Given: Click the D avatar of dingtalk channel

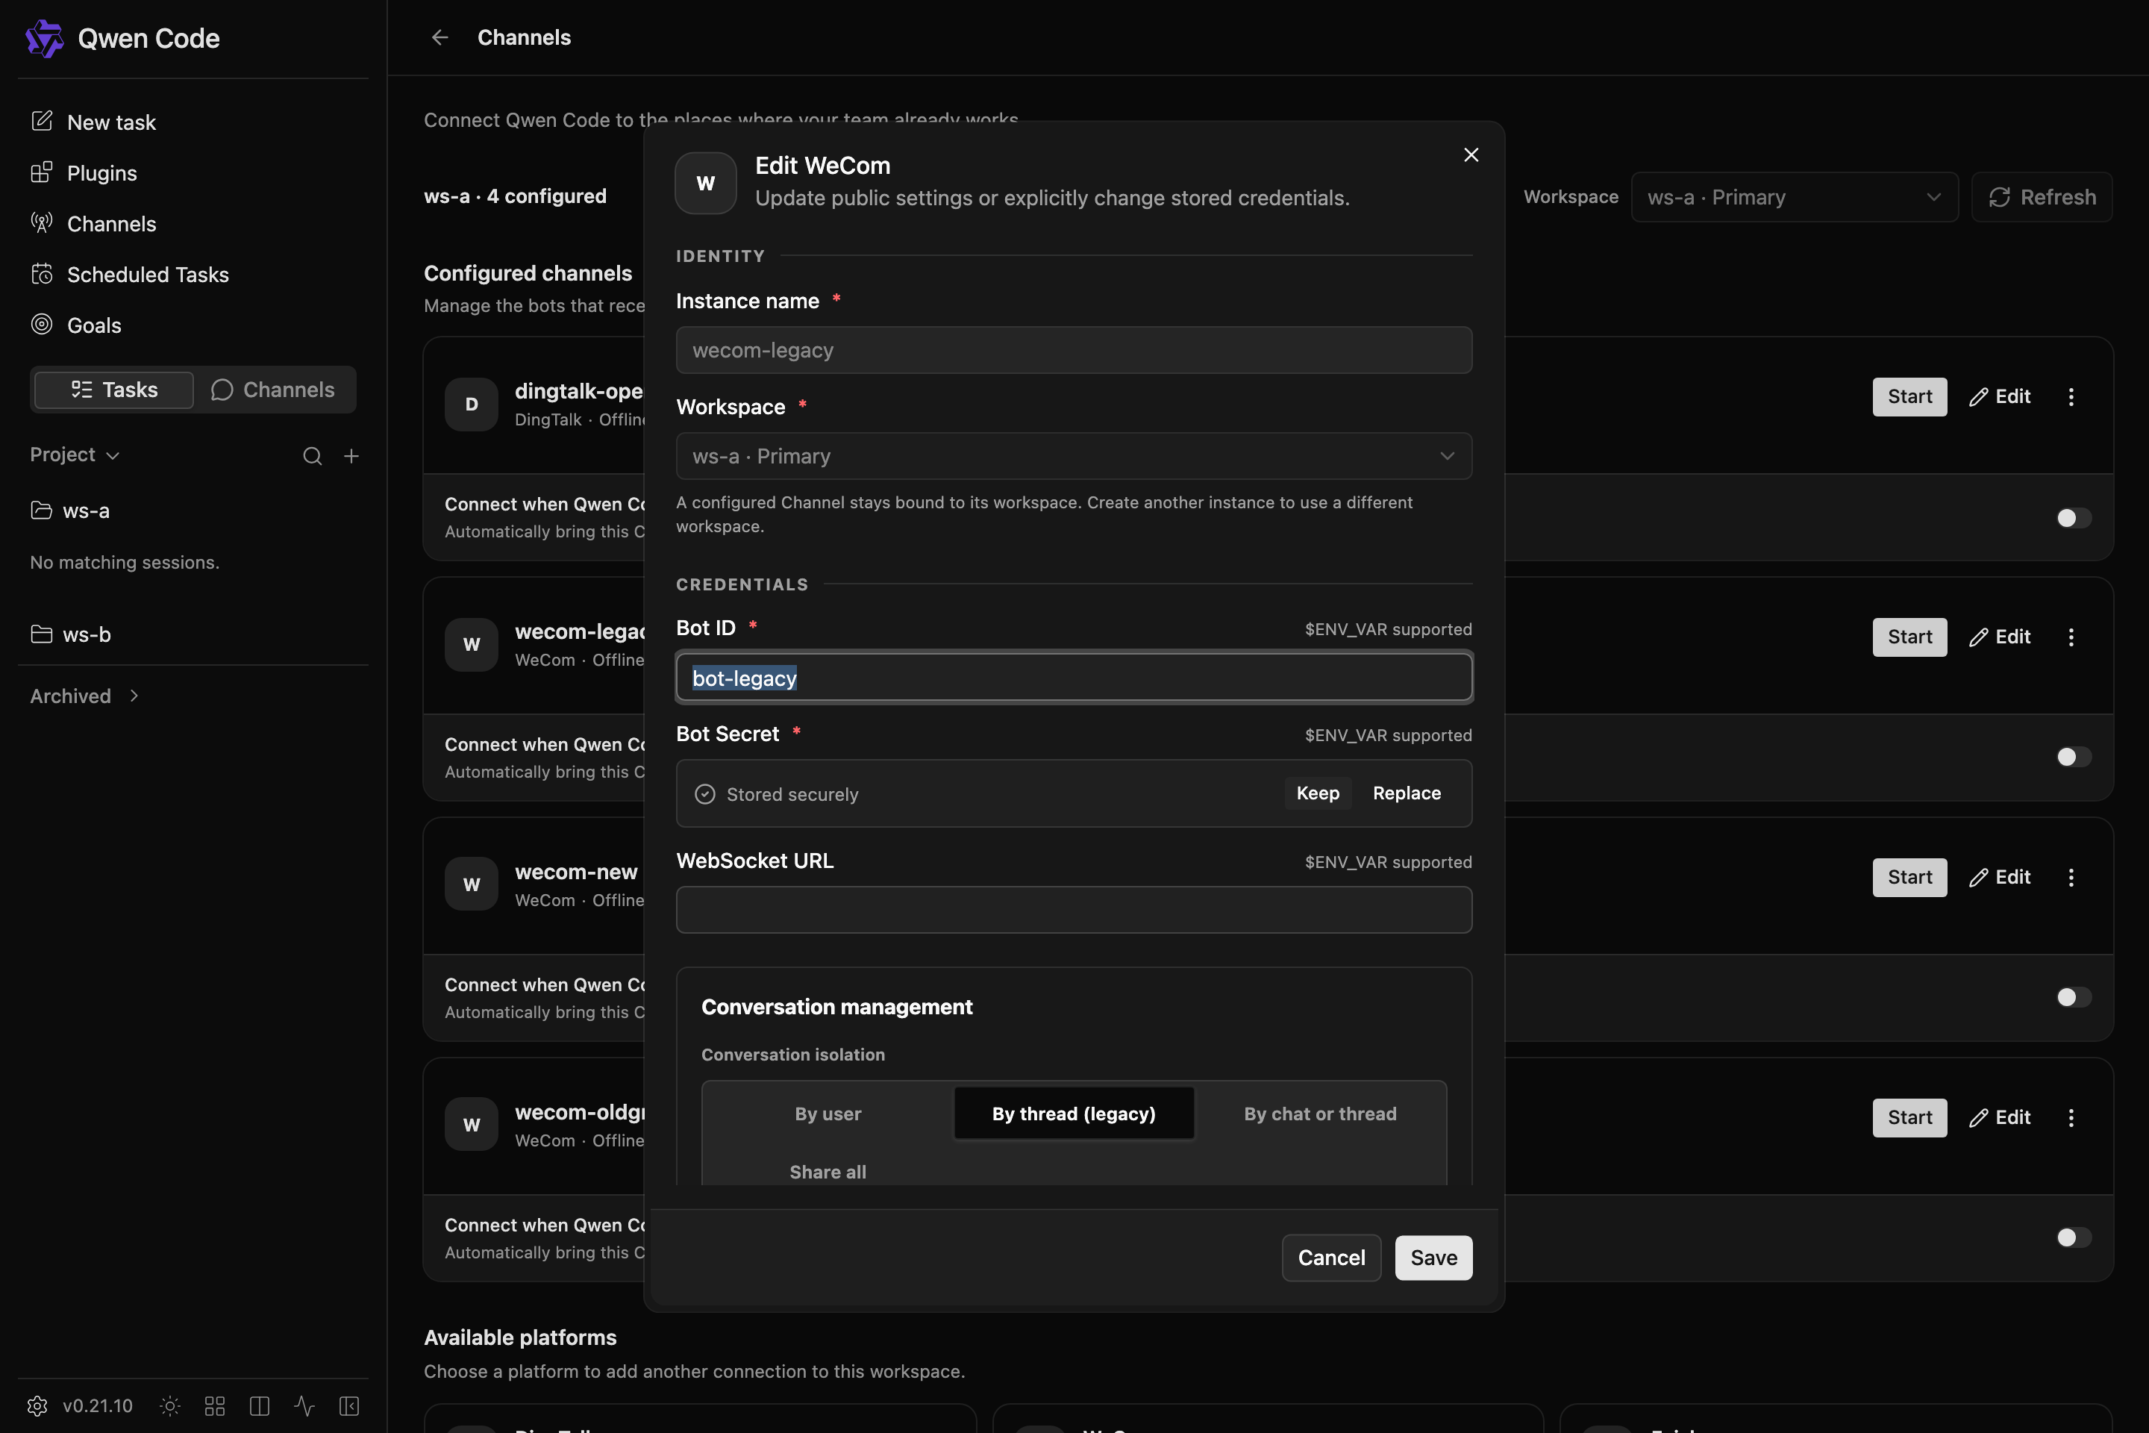Looking at the screenshot, I should point(472,404).
